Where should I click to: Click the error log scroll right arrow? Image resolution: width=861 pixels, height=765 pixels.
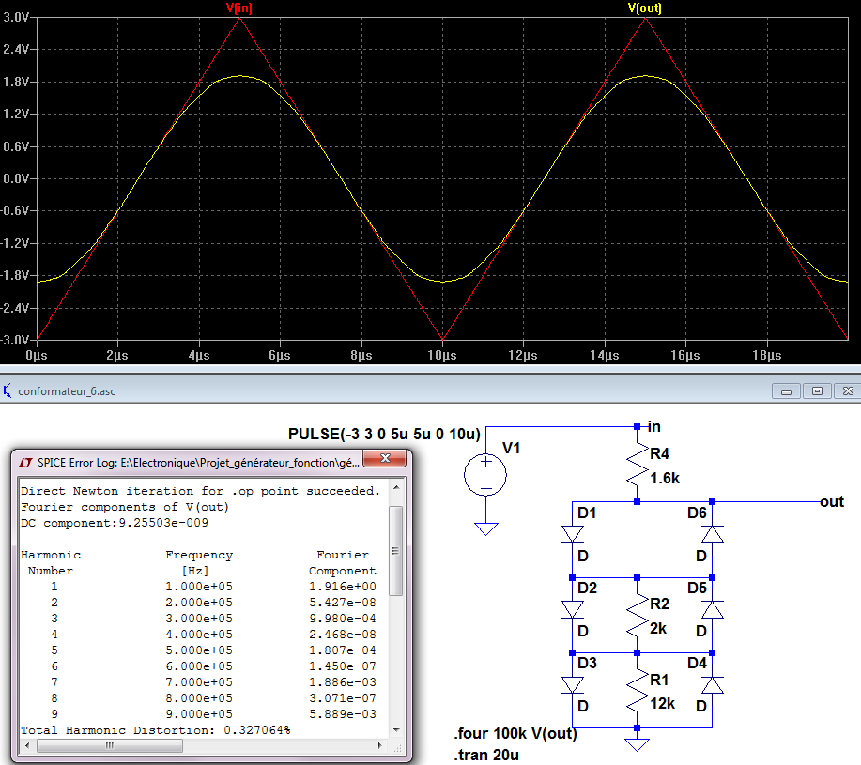[380, 746]
